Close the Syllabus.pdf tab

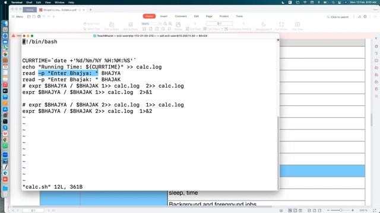pos(84,10)
